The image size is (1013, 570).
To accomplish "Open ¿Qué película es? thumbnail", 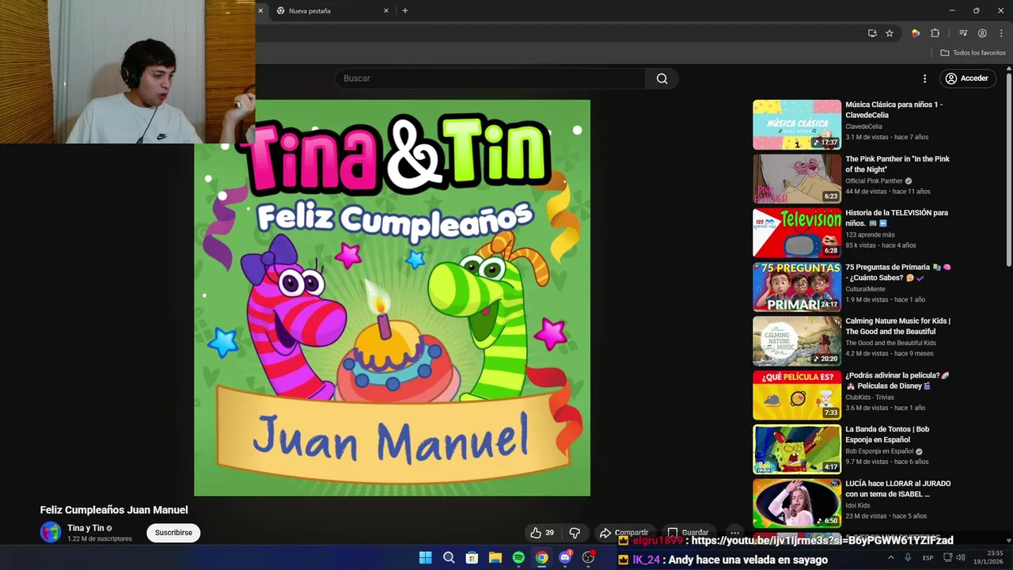I will tap(797, 395).
